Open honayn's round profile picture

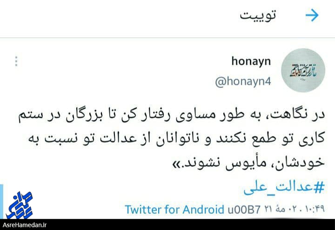(x=303, y=71)
